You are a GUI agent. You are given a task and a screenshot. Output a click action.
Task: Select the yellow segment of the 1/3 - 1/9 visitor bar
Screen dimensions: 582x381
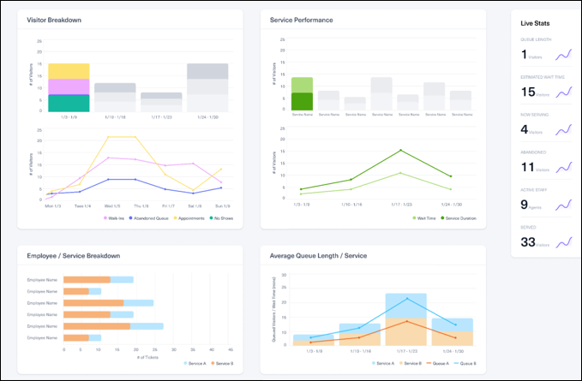tap(69, 71)
